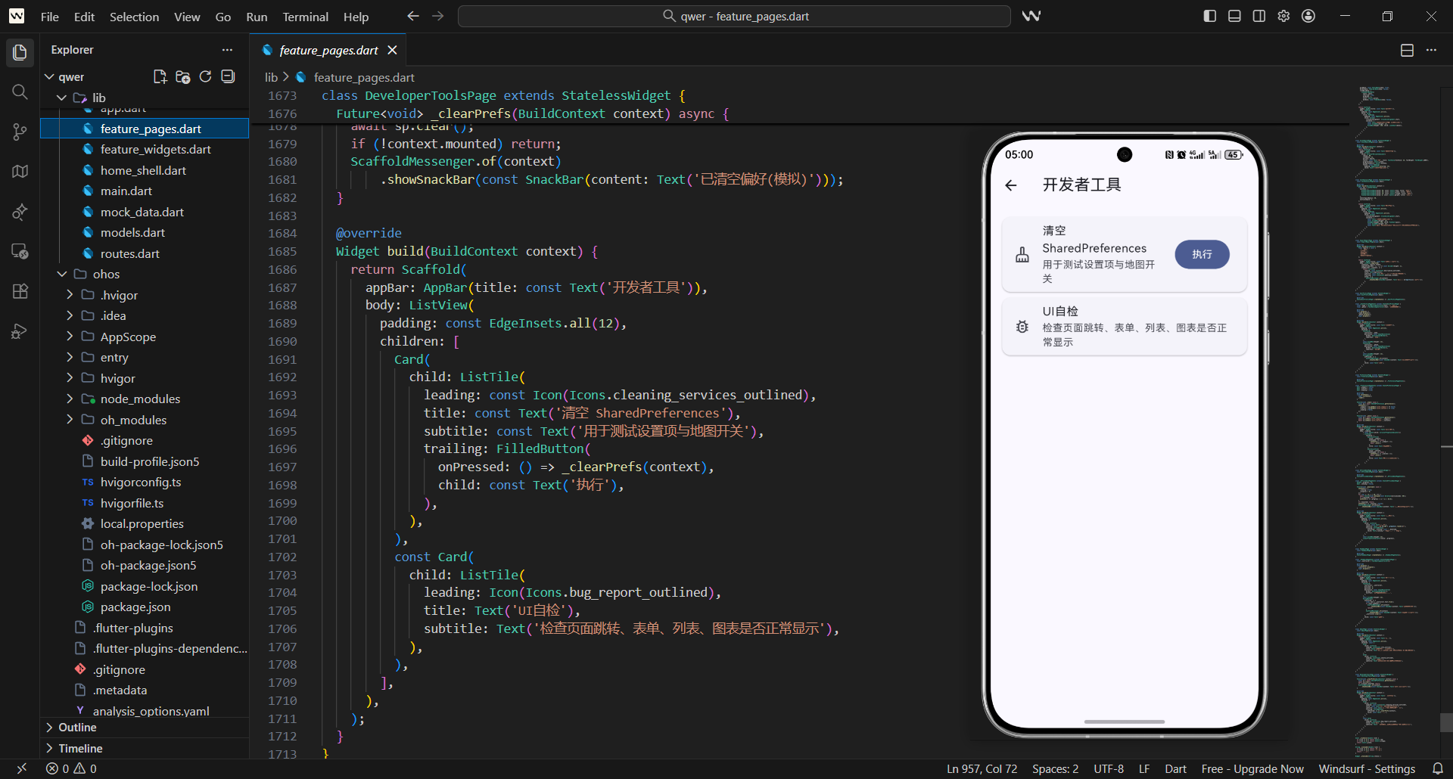This screenshot has height=779, width=1453.
Task: Open editor more actions menu
Action: [1431, 50]
